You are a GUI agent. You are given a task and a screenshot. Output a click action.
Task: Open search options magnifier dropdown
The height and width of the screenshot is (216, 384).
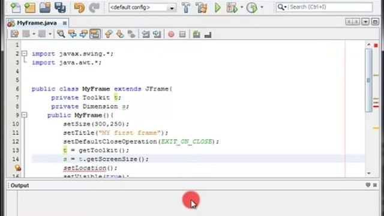click(x=282, y=7)
